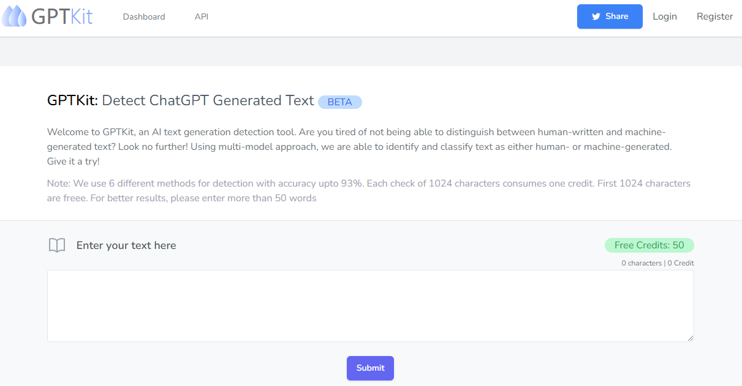
Task: Select the Enter your text here heading
Action: pos(126,245)
